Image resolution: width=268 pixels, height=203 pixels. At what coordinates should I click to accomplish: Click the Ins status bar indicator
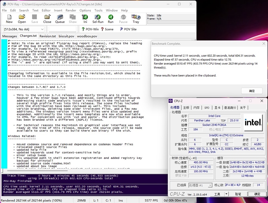[121, 200]
